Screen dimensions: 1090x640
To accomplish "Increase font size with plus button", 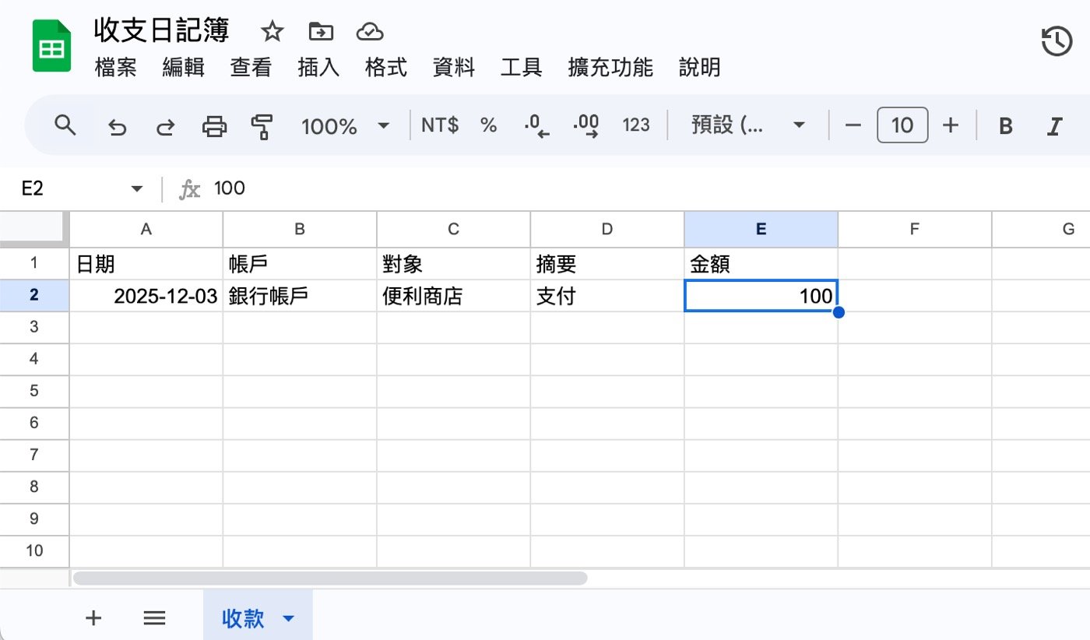I will click(951, 125).
